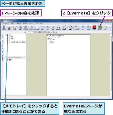Select the hand pan tool
This screenshot has height=115, width=113.
[x=42, y=27]
